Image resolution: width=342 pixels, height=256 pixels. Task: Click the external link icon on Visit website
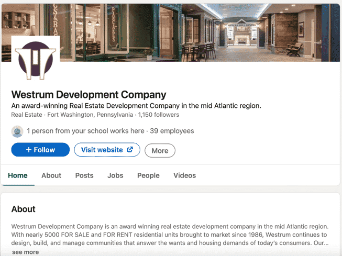click(130, 149)
